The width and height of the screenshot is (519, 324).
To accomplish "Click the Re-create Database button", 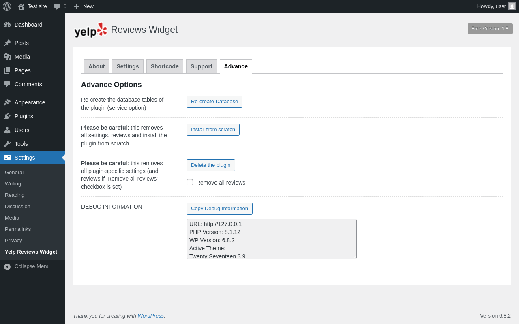I will pos(214,102).
